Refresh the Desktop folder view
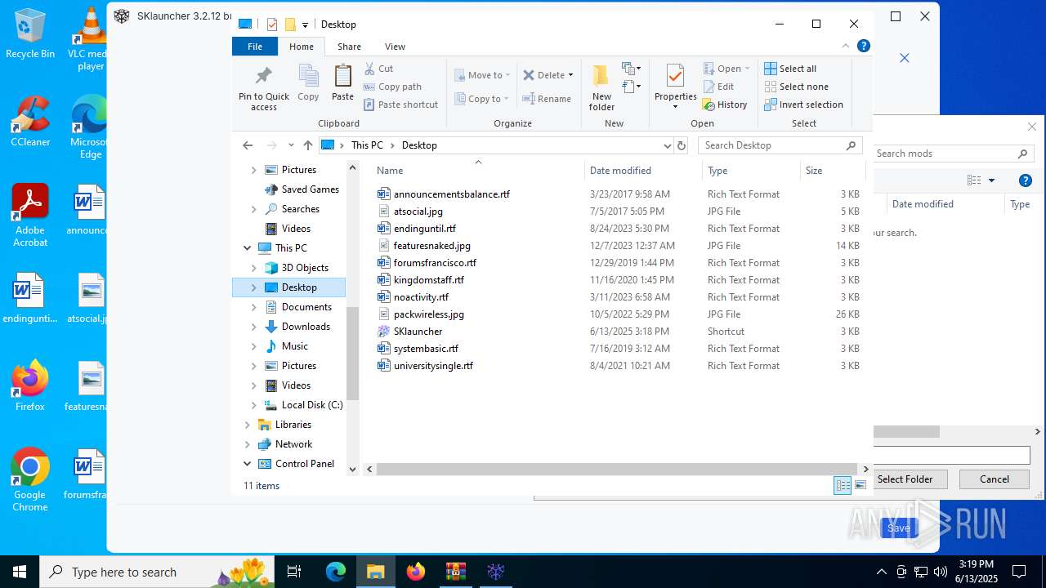1046x588 pixels. pos(682,145)
